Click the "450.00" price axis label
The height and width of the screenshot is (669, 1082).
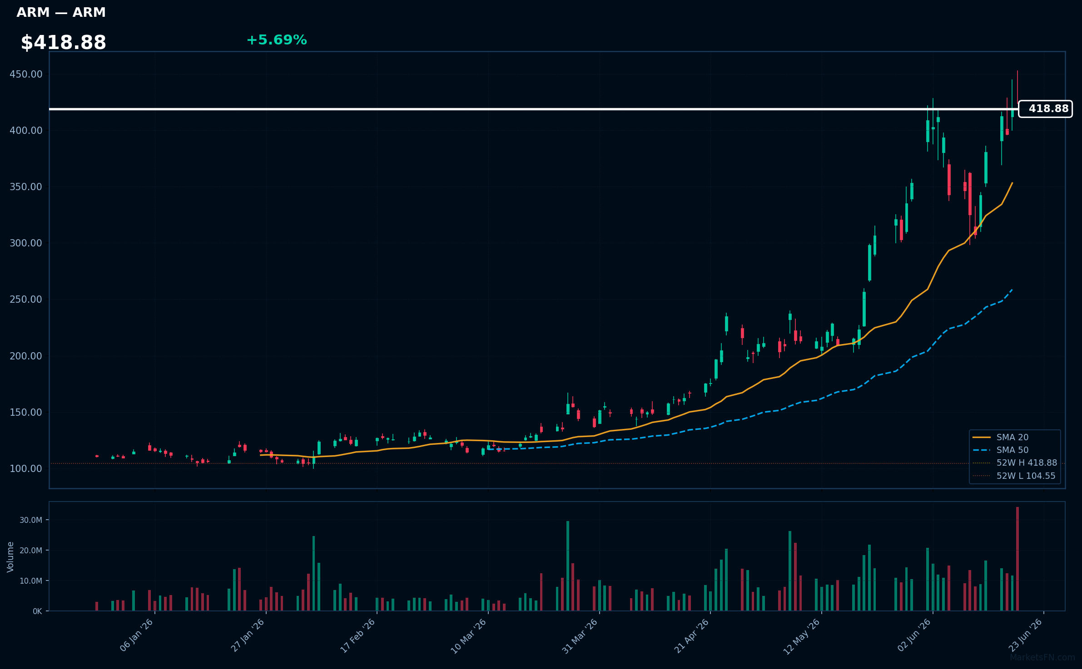tap(26, 74)
